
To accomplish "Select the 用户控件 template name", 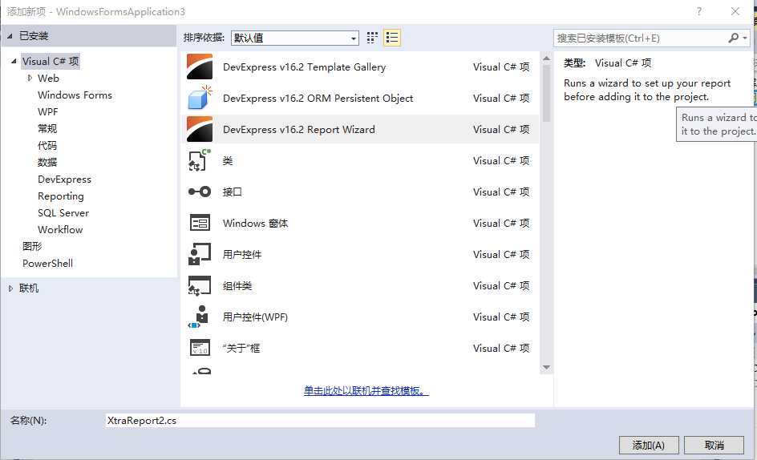I will pos(242,254).
